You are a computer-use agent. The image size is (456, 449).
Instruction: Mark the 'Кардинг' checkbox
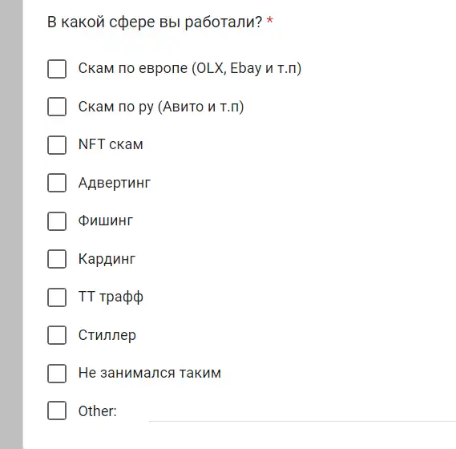tap(57, 259)
